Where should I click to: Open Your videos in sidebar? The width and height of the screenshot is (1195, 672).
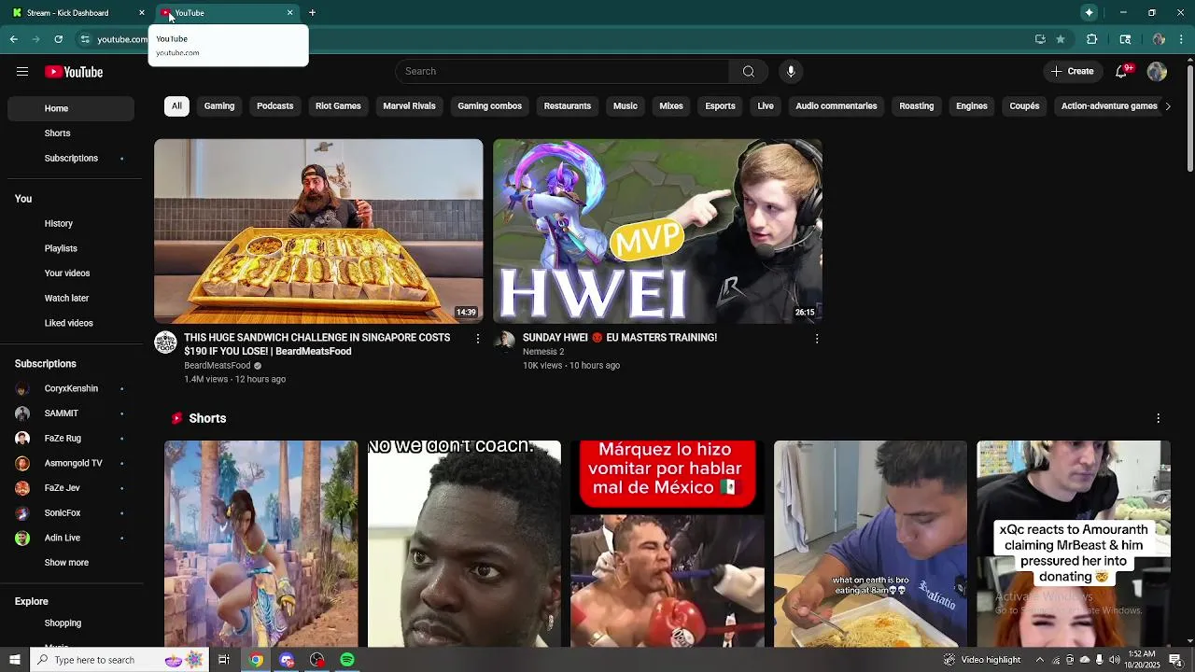point(71,273)
